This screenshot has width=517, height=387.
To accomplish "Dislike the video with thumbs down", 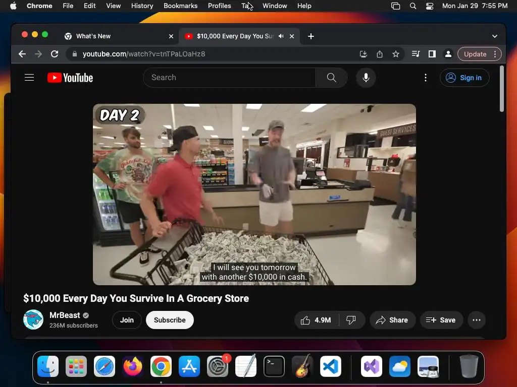I will tap(351, 320).
